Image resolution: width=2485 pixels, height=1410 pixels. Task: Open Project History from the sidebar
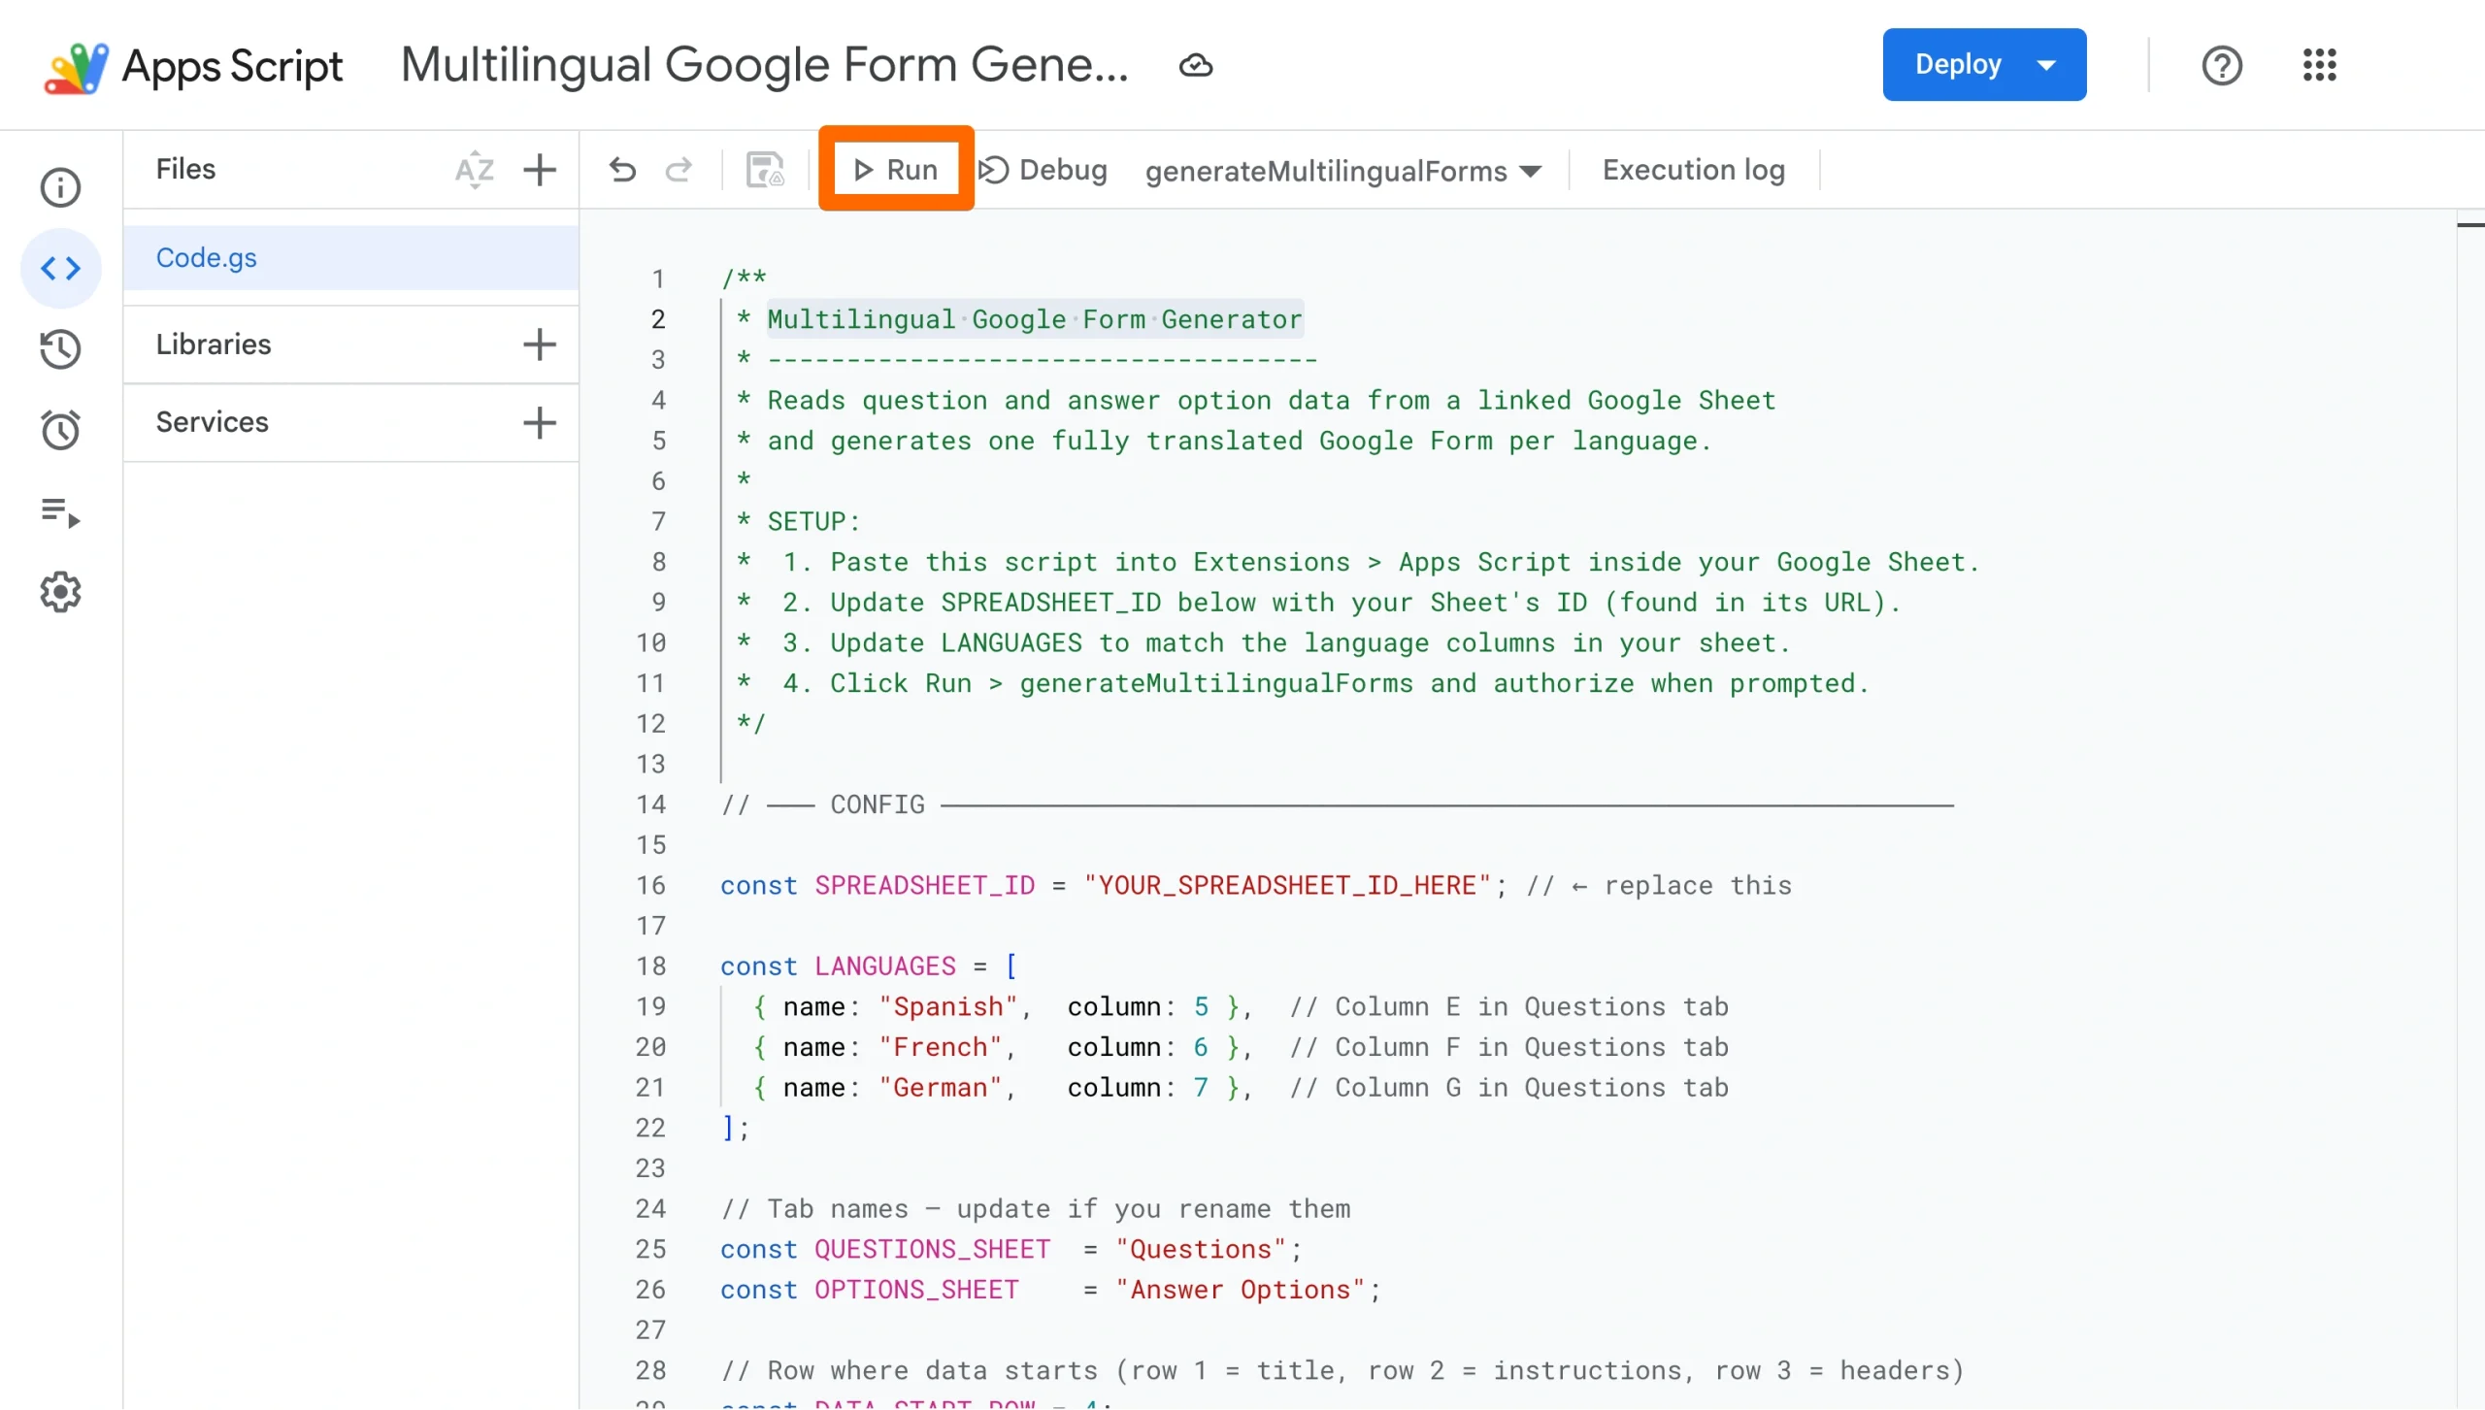[x=60, y=349]
